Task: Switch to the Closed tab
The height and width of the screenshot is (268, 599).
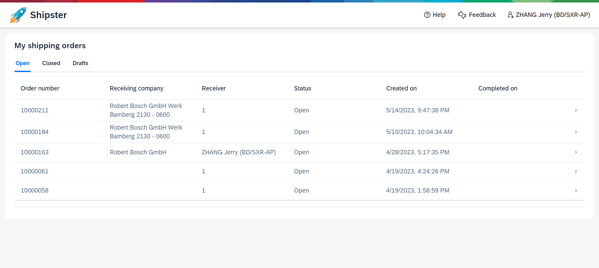Action: tap(51, 63)
